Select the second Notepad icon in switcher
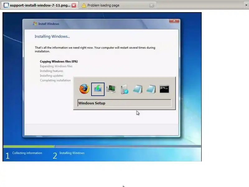 [x=151, y=89]
